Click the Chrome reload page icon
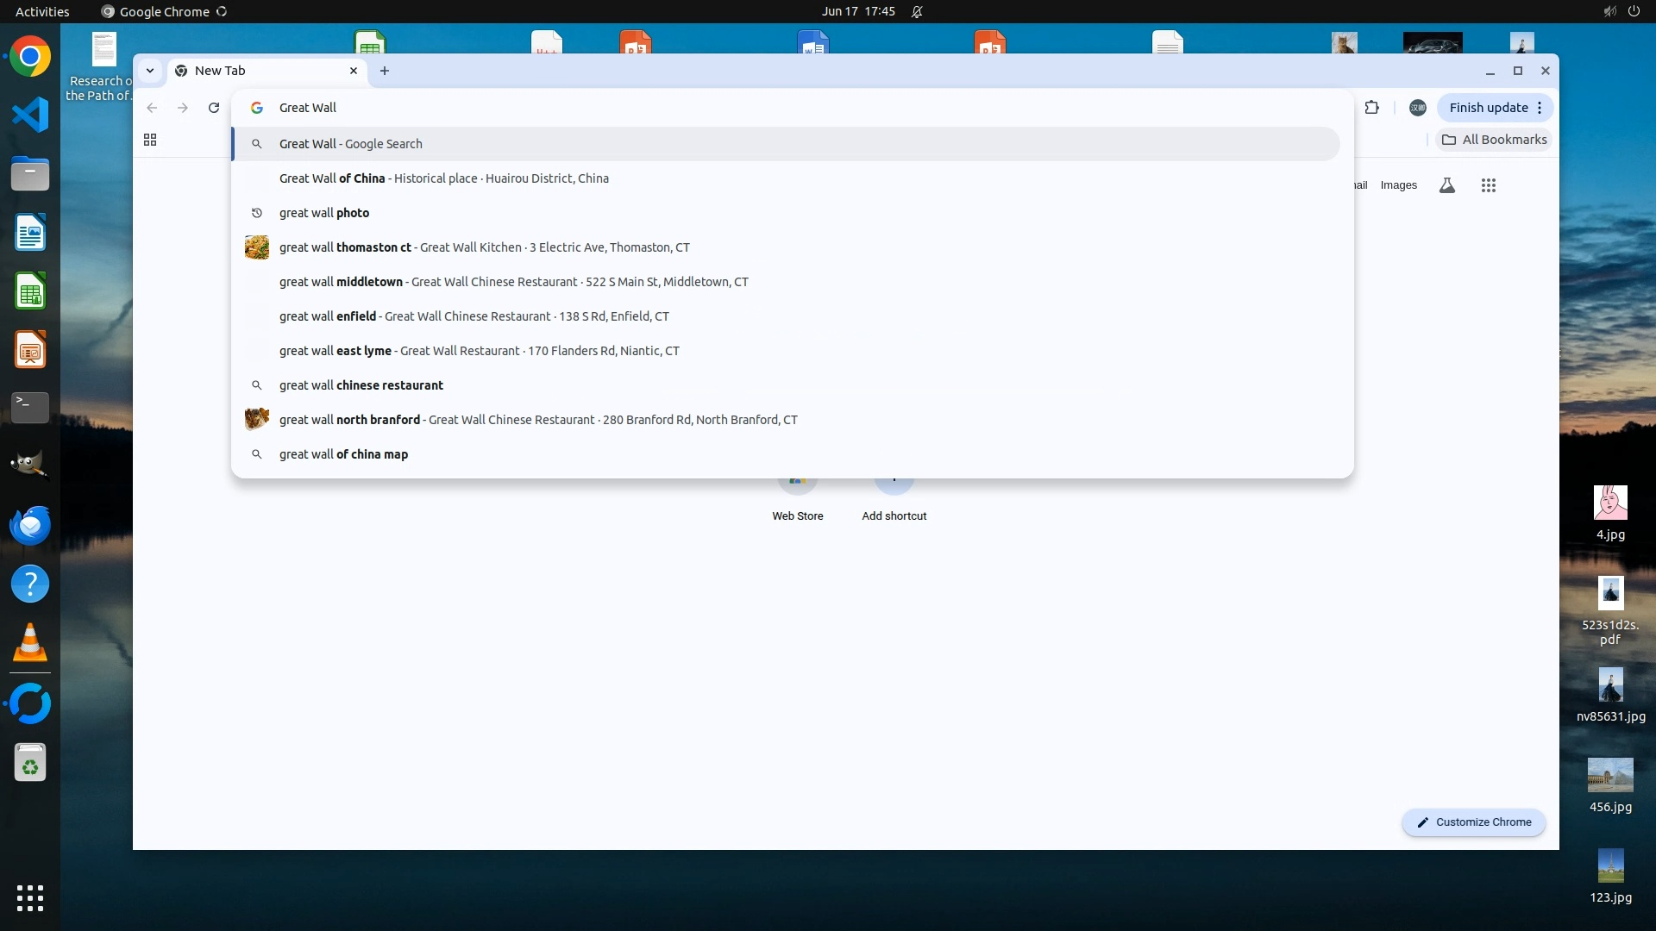Image resolution: width=1656 pixels, height=931 pixels. 214,108
